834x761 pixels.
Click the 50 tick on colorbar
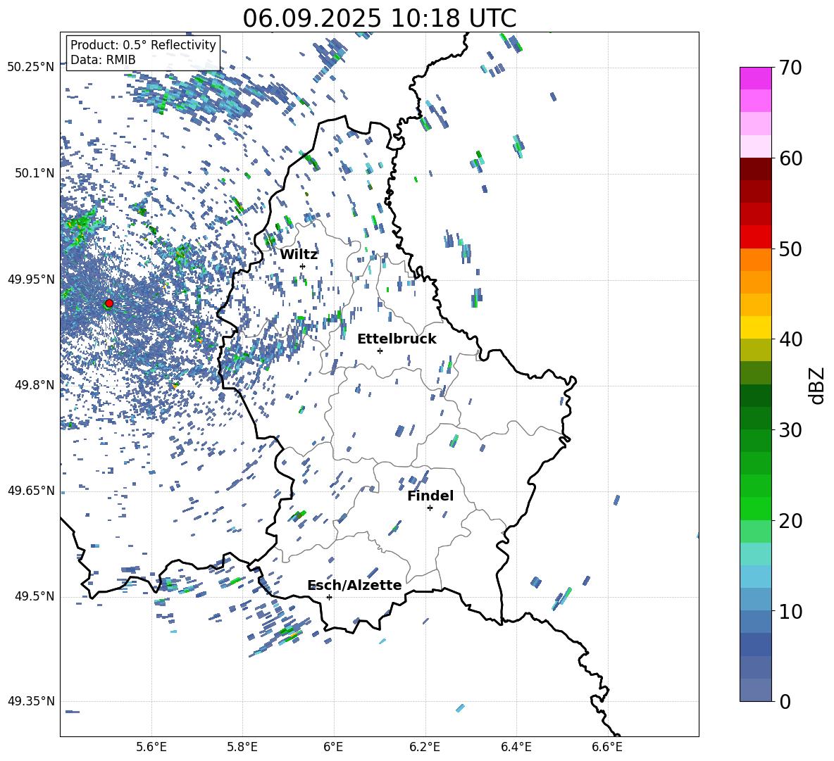(790, 249)
